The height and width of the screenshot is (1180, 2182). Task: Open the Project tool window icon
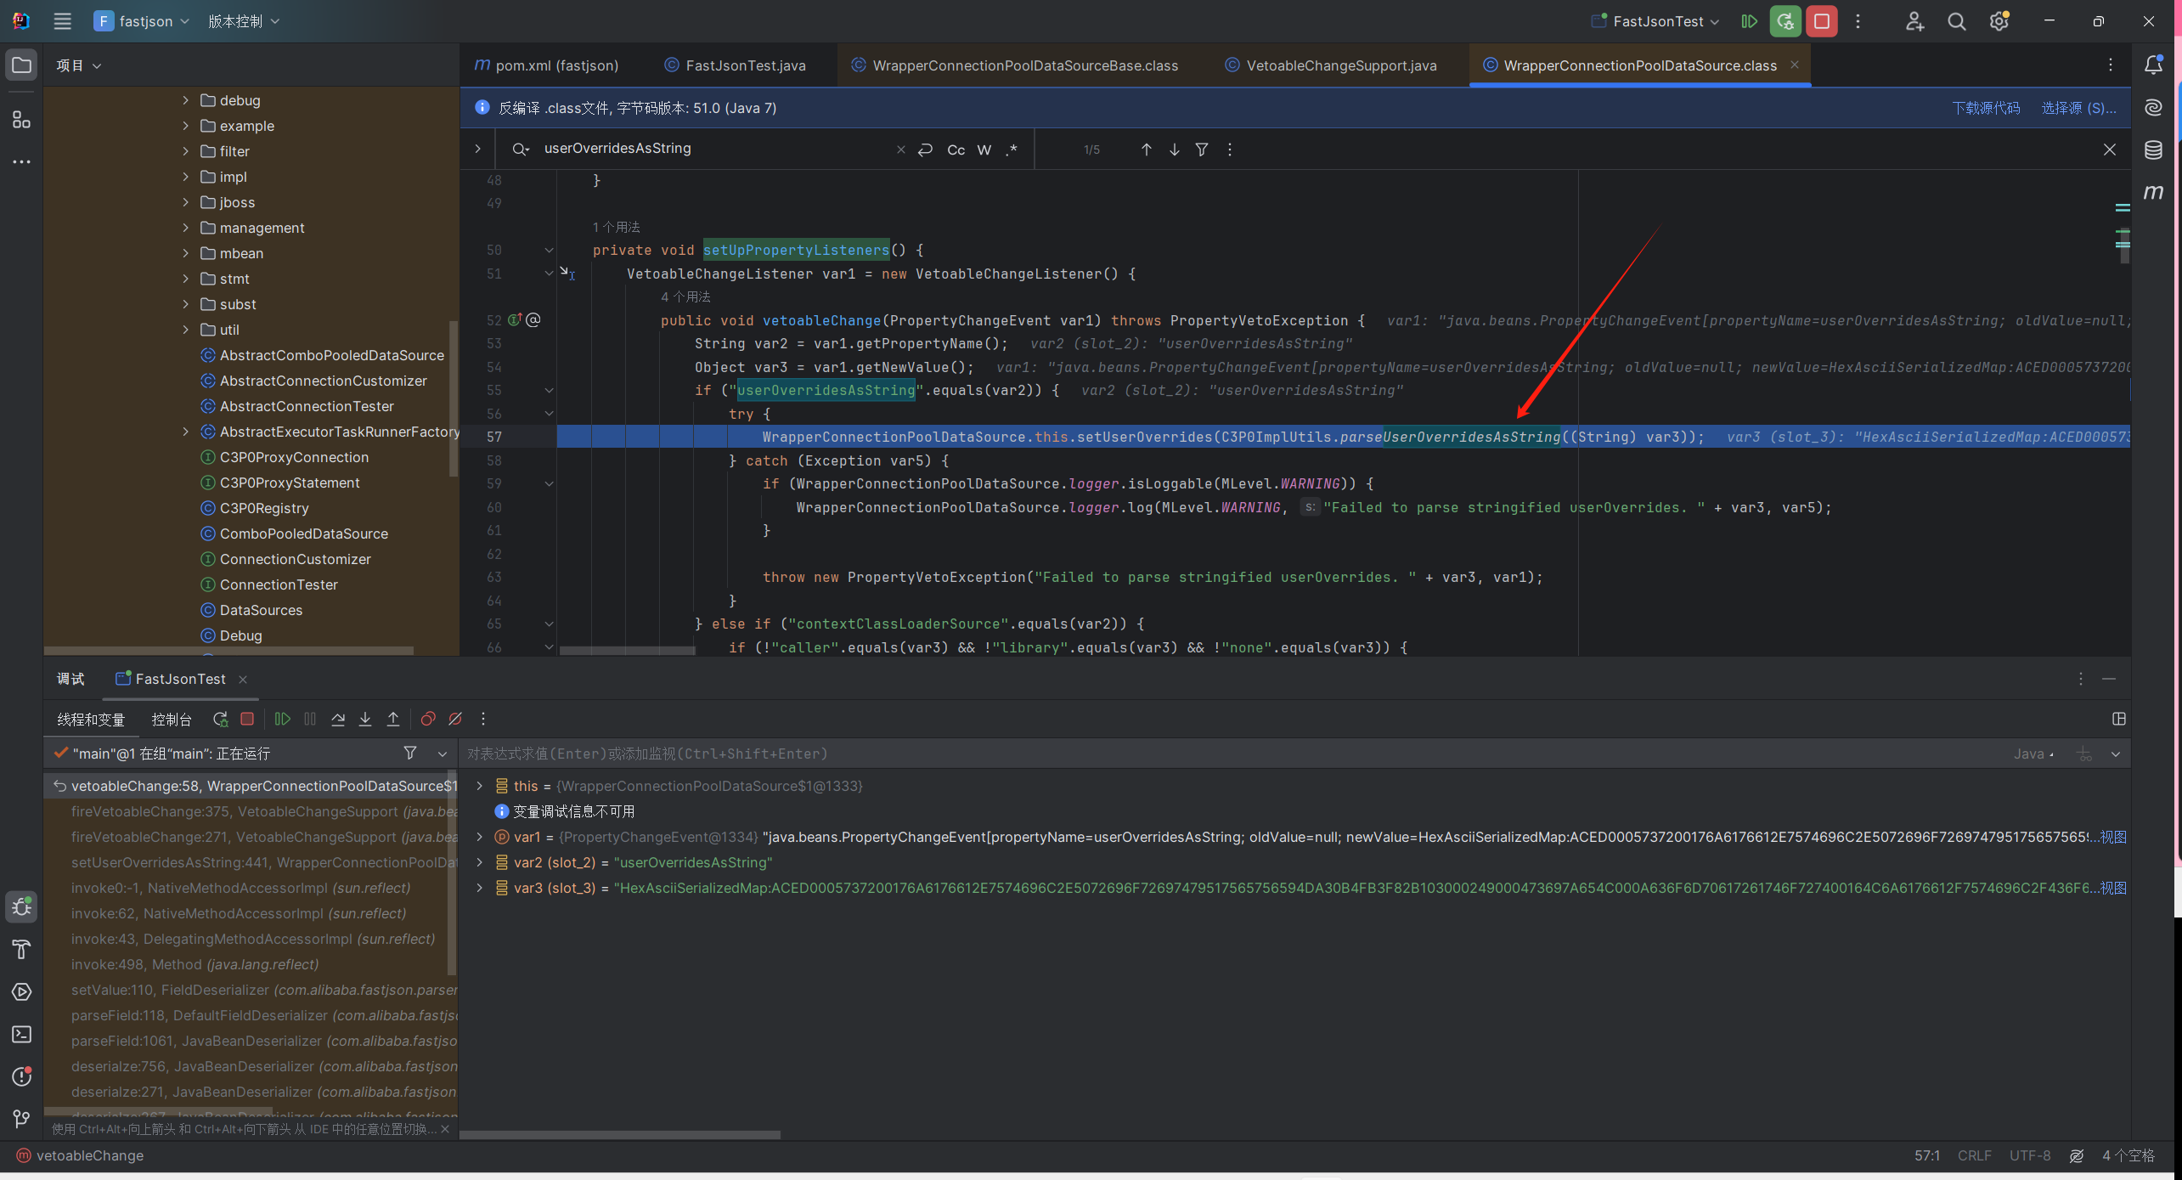tap(22, 65)
